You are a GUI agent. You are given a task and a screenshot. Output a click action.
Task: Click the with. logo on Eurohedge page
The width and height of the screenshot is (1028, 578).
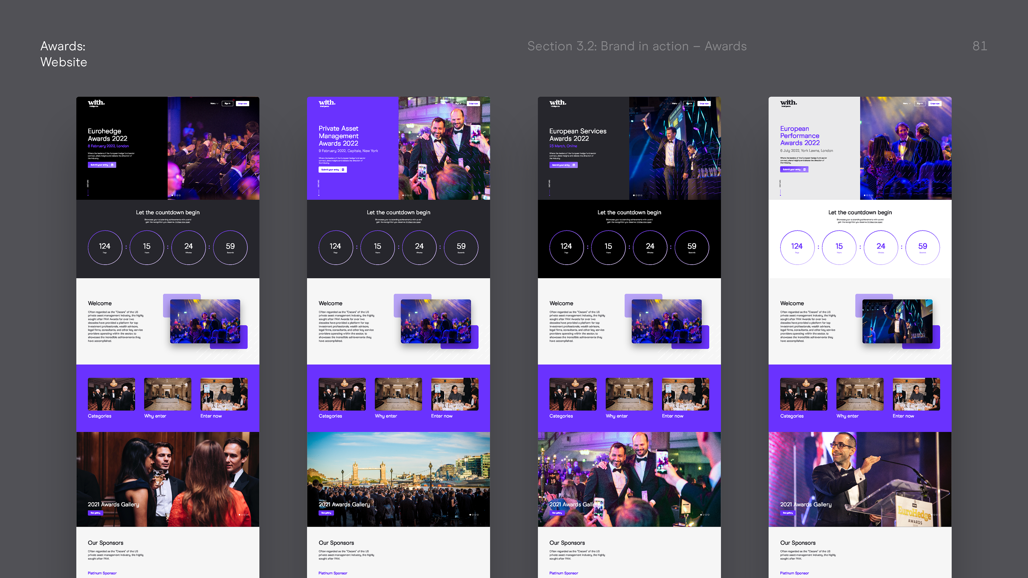96,103
